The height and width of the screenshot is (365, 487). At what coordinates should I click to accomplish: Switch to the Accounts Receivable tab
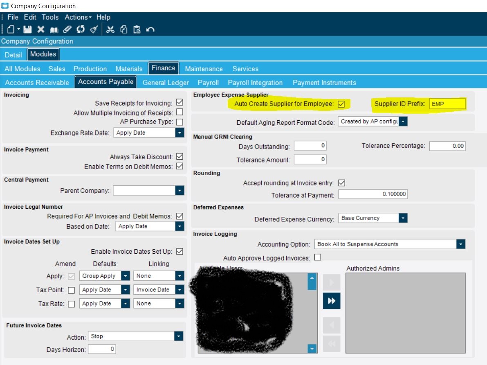(x=37, y=83)
